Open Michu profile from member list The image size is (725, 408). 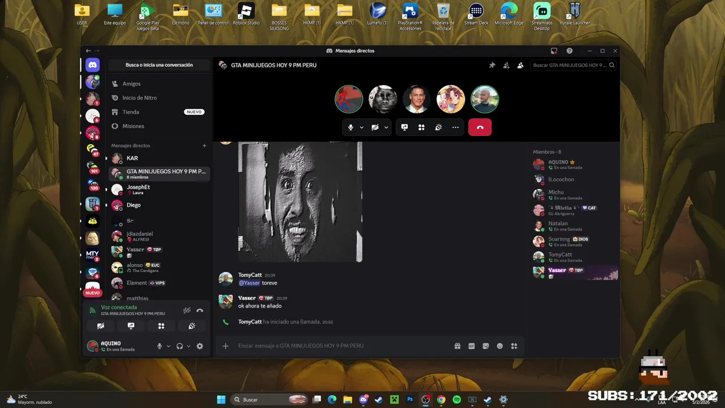point(574,195)
